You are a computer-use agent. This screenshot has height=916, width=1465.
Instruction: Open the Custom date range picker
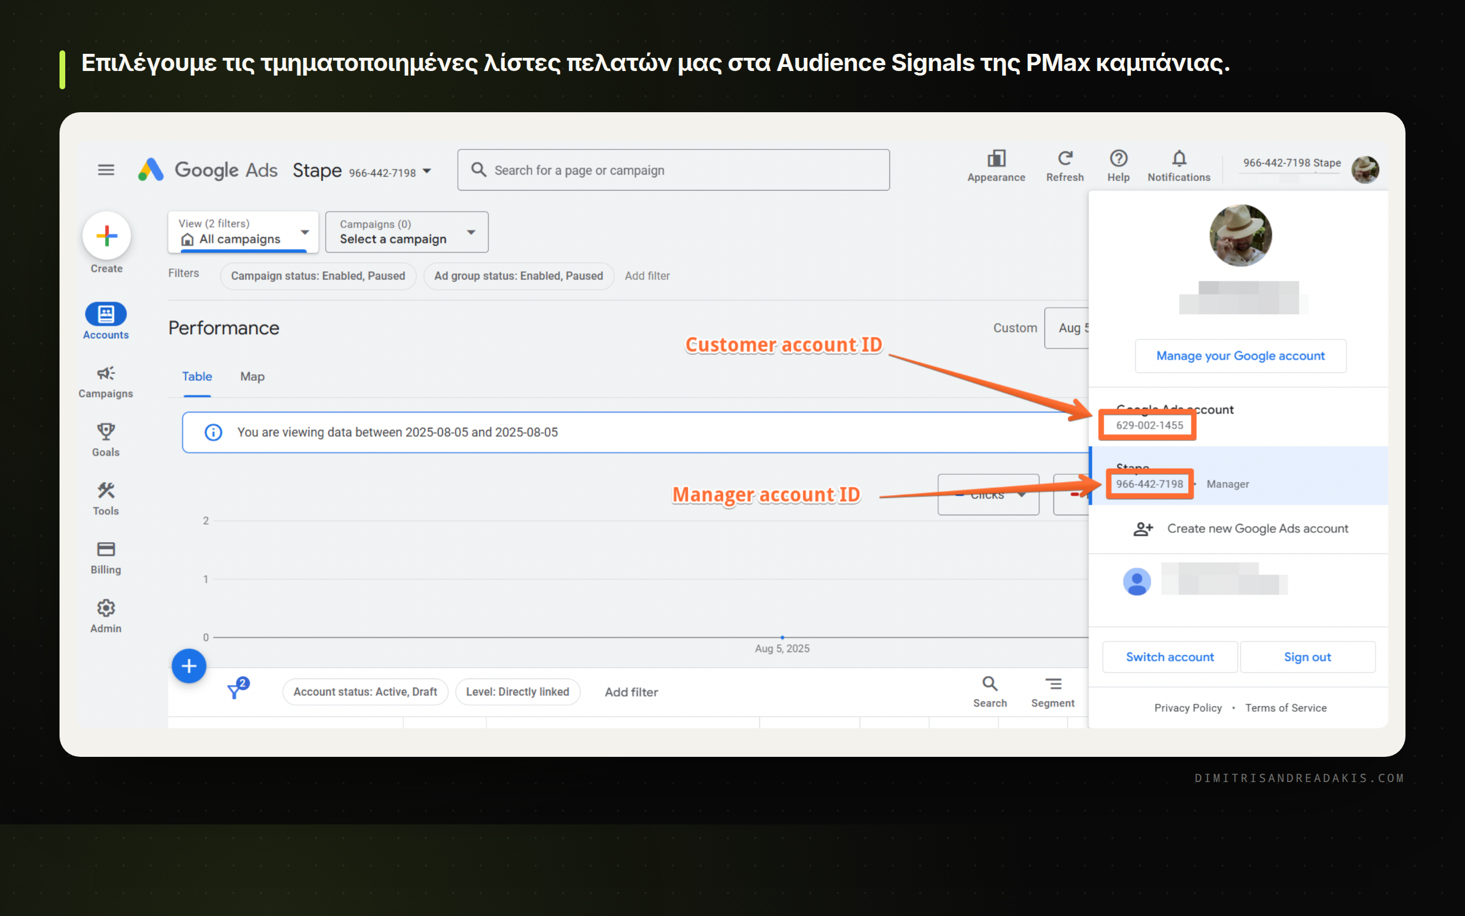1067,327
